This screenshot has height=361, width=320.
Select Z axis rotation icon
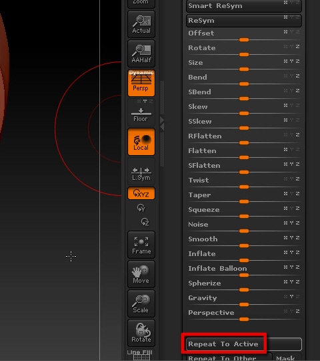click(x=145, y=222)
